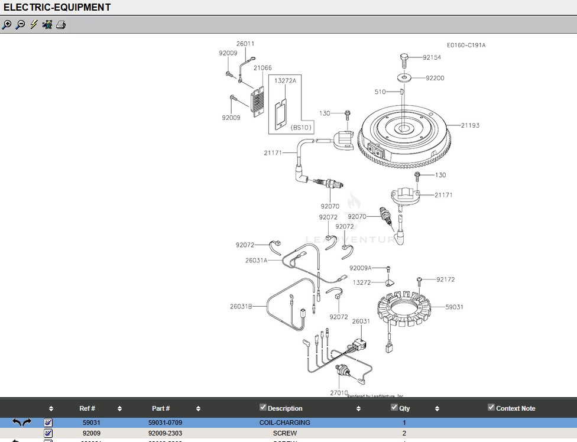Image resolution: width=577 pixels, height=442 pixels.
Task: Click the zoom in magnifier icon
Action: (x=7, y=25)
